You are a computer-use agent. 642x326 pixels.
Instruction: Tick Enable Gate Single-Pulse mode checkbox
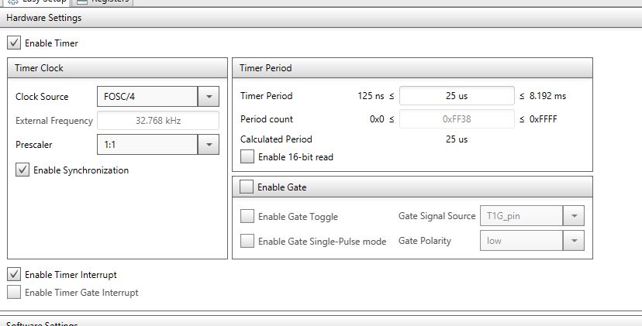tap(247, 241)
